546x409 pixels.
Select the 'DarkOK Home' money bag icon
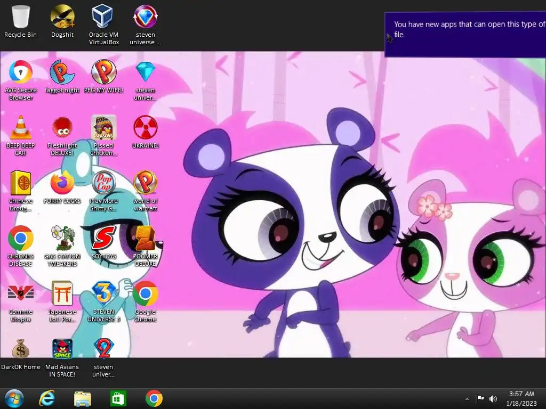pyautogui.click(x=21, y=354)
